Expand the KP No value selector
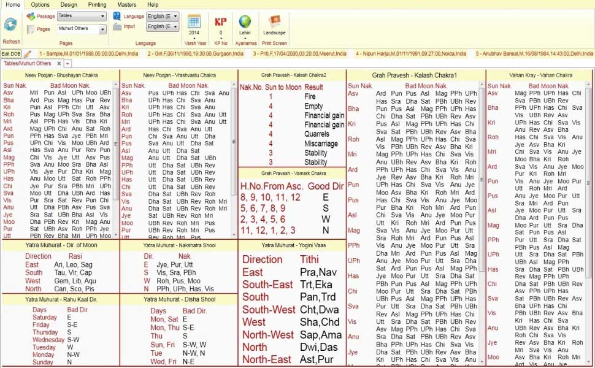 coord(220,37)
